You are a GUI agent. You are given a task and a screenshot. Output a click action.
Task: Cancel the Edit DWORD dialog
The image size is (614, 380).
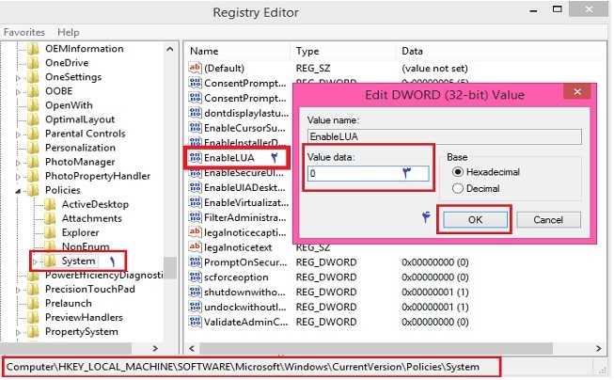point(548,219)
